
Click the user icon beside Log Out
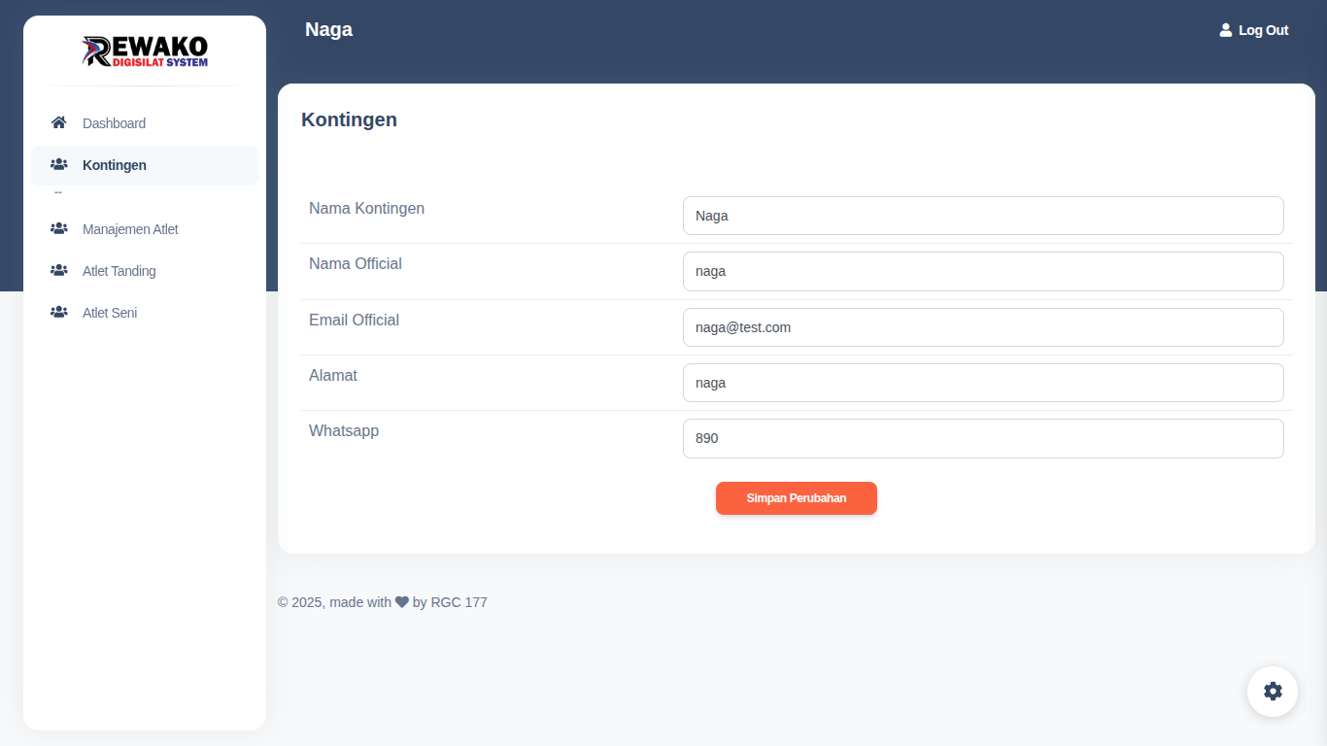[x=1226, y=30]
